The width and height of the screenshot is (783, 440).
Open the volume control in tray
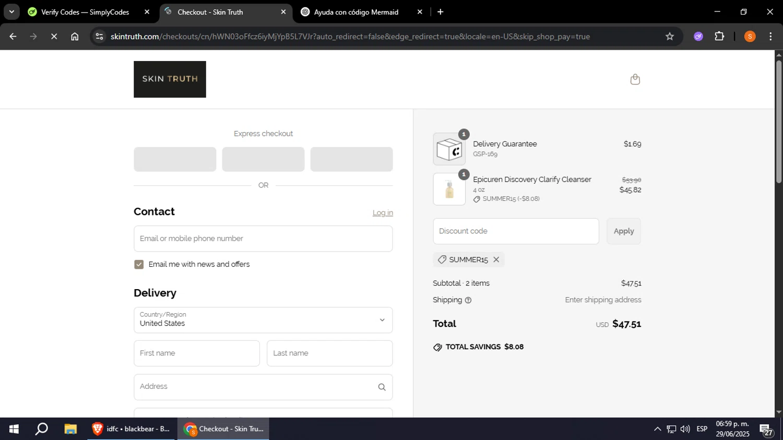click(685, 429)
